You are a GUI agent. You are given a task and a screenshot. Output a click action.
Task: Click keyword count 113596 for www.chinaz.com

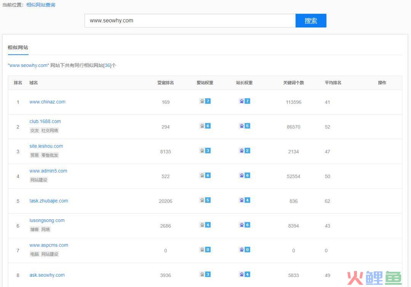[293, 102]
